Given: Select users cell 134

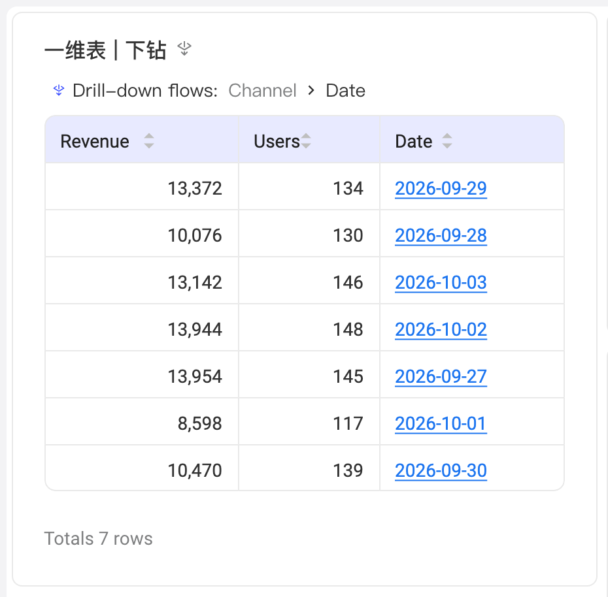Looking at the screenshot, I should 309,187.
